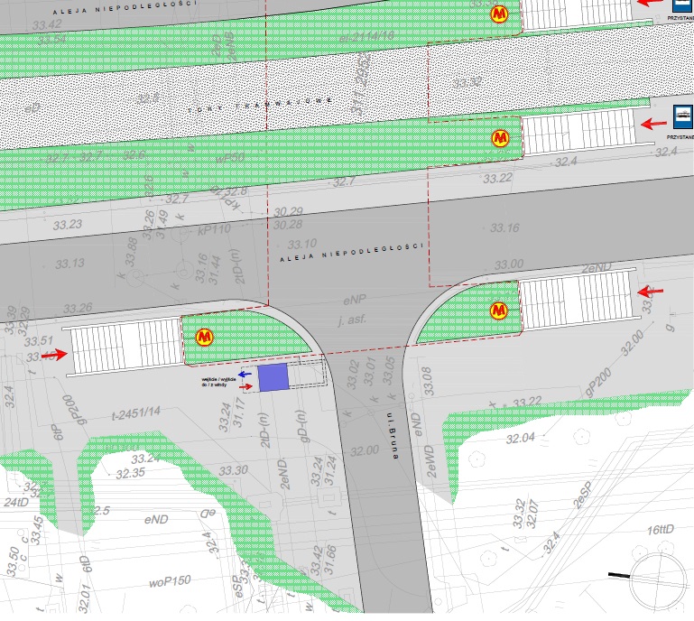Click the elevation value '30.29'

288,212
